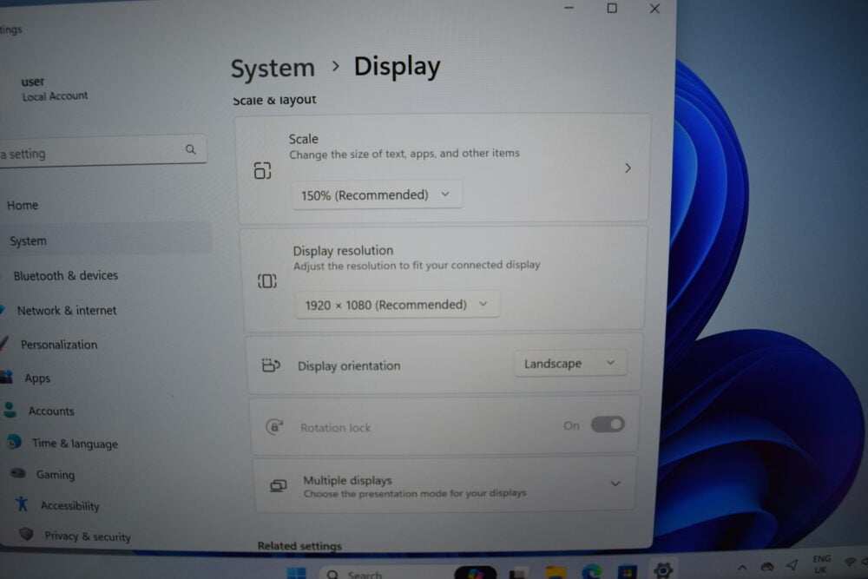Image resolution: width=868 pixels, height=579 pixels.
Task: Open Time & language settings label
Action: pyautogui.click(x=75, y=444)
